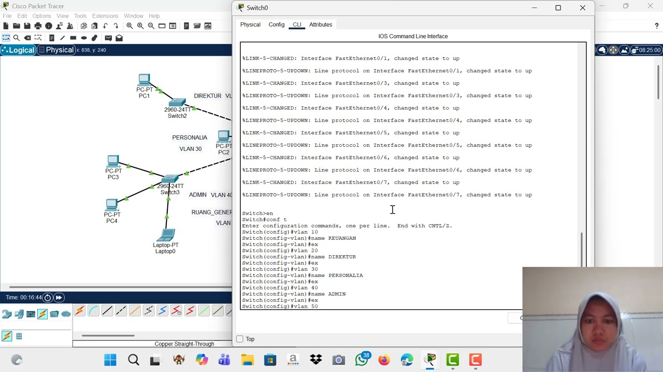Select the Delete tool icon
663x372 pixels.
point(27,38)
